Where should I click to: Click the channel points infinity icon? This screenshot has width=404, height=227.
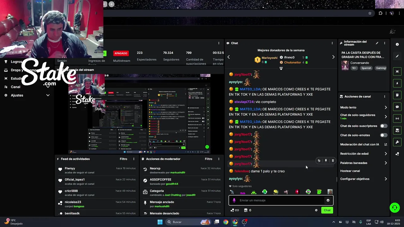point(235,210)
